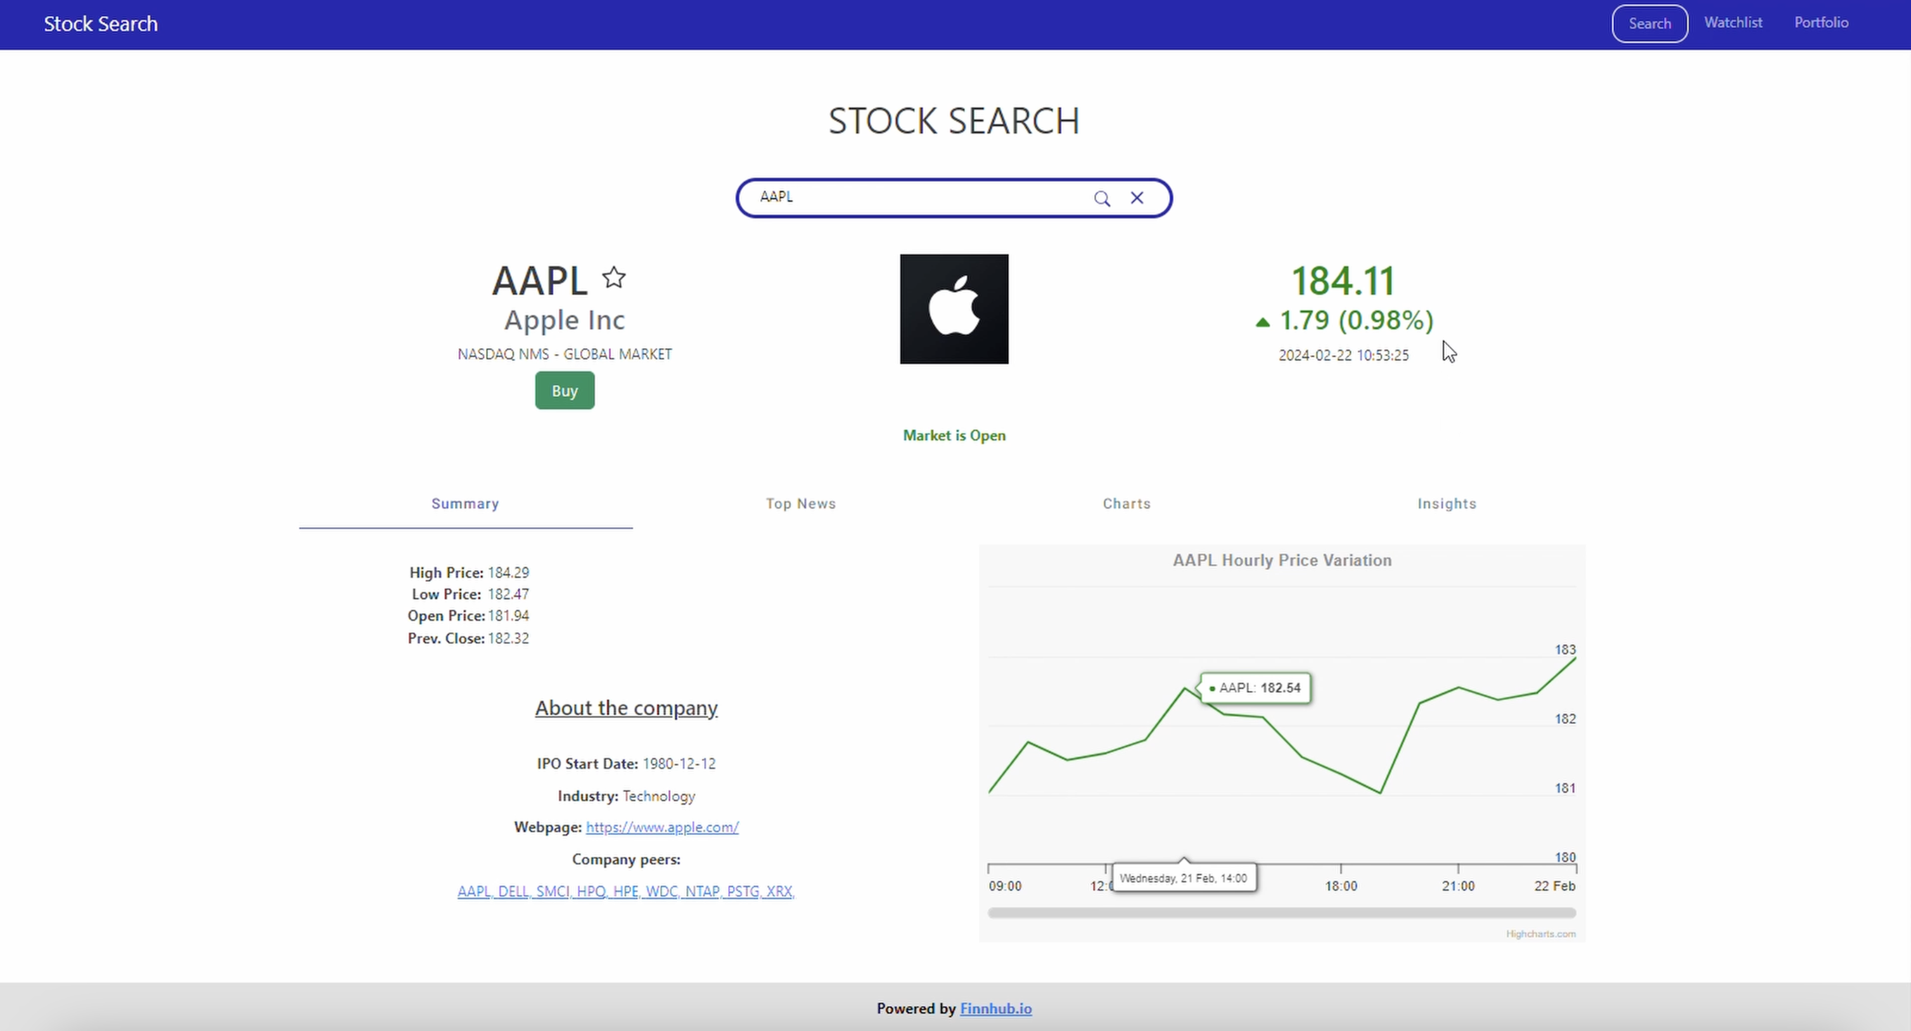This screenshot has height=1031, width=1911.
Task: Click the Stock Search brand title
Action: coord(101,23)
